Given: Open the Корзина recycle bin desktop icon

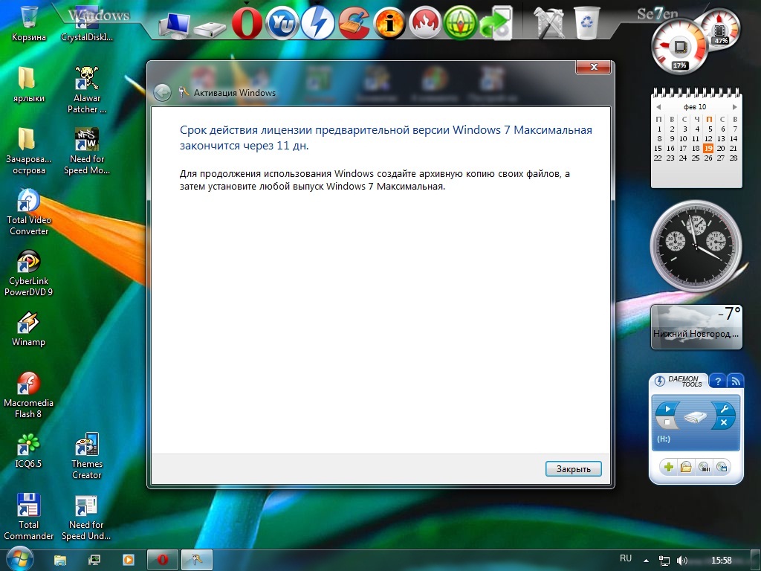Looking at the screenshot, I should (x=29, y=23).
